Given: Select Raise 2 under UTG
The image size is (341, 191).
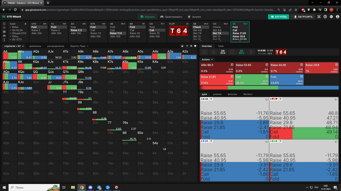Looking at the screenshot, I should tap(36, 30).
